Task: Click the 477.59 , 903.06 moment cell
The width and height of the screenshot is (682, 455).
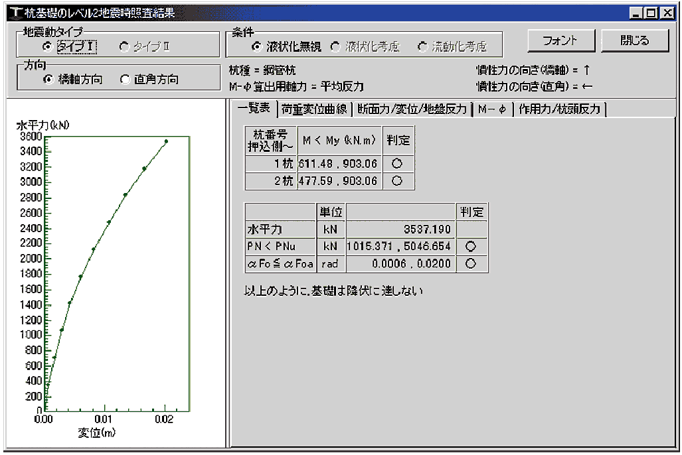Action: pyautogui.click(x=339, y=181)
